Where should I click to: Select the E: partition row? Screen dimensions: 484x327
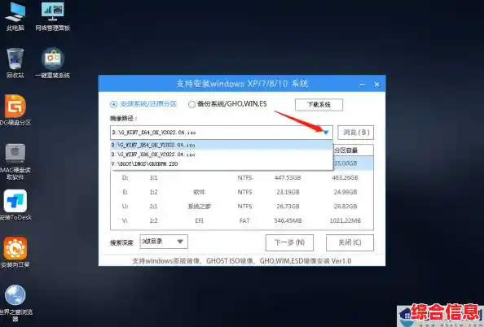(x=242, y=192)
